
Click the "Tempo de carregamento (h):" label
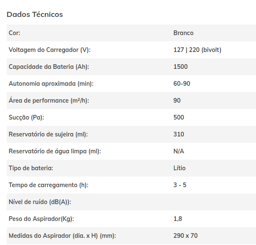(x=48, y=185)
